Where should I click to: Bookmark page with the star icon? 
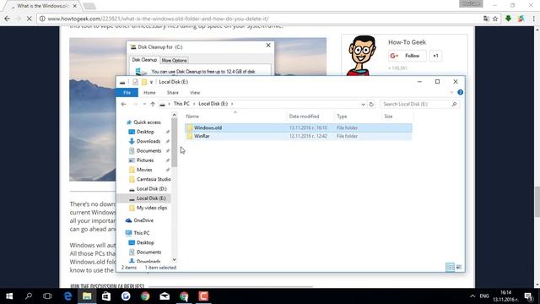point(495,19)
